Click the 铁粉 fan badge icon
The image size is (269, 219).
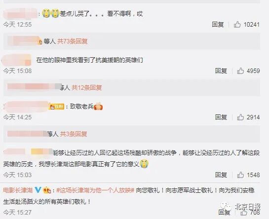pyautogui.click(x=56, y=107)
